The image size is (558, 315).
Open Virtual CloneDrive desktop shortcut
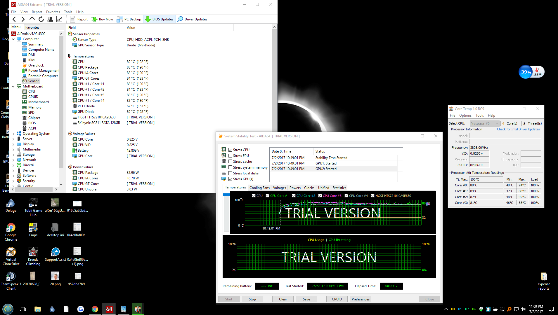coord(11,256)
